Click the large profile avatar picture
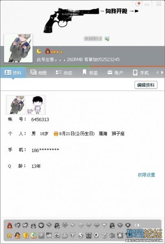Image resolution: width=165 pixels, height=244 pixels. coord(18,48)
